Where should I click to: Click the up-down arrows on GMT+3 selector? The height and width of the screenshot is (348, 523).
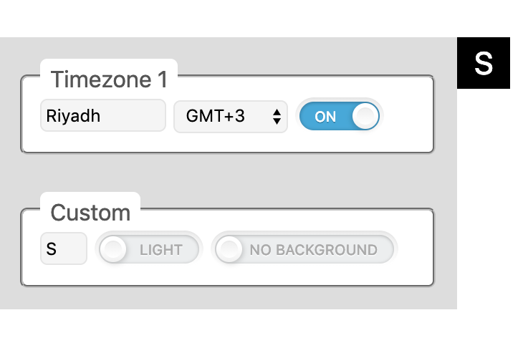[x=277, y=117]
